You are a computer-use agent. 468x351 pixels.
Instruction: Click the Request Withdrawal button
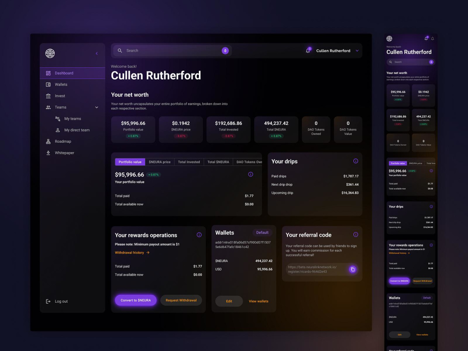tap(181, 300)
